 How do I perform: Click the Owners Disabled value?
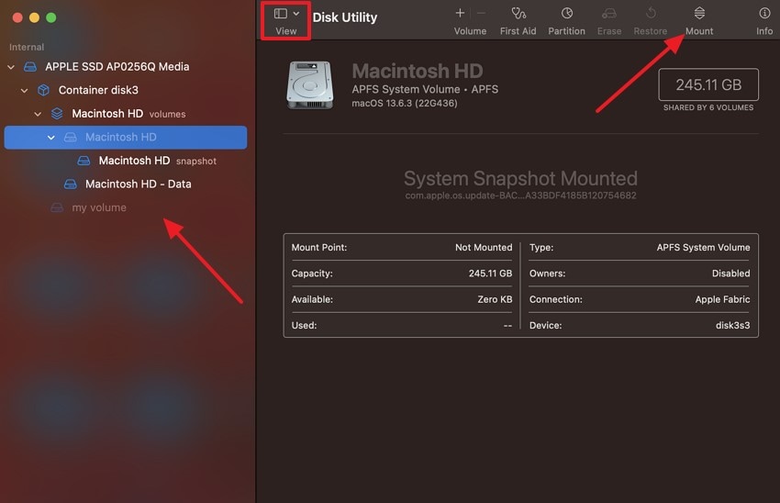pos(730,274)
